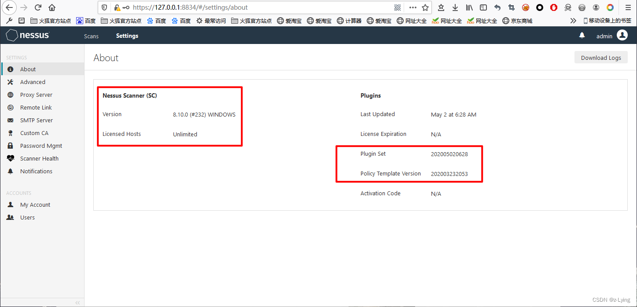Expand hidden bookmarks with the double chevron
Viewport: 637px width, 307px height.
[x=573, y=21]
